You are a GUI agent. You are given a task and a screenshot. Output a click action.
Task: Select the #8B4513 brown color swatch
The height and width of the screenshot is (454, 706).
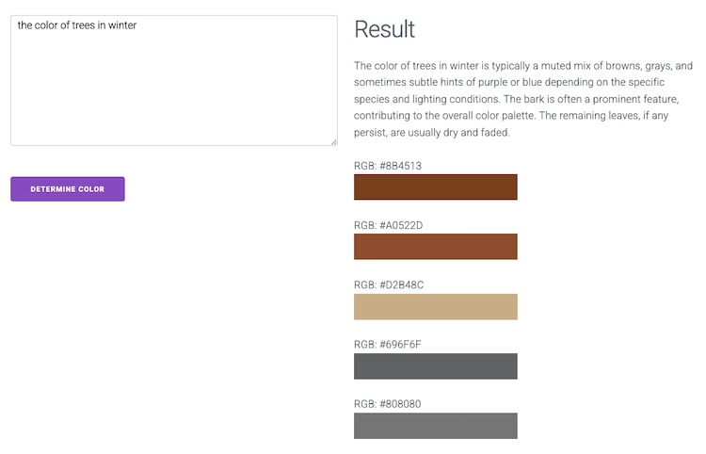[x=435, y=186]
